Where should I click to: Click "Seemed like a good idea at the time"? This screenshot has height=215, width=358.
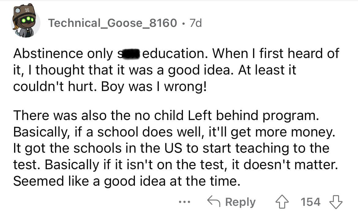coord(125,182)
